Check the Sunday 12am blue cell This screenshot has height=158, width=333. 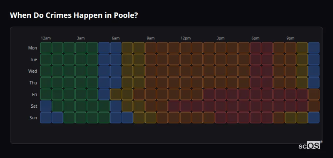pos(46,118)
